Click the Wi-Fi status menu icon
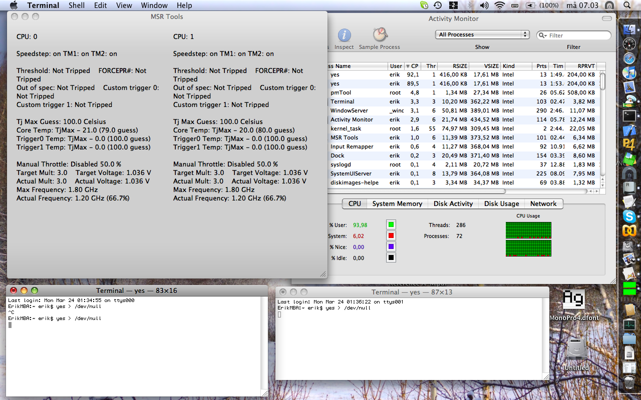The width and height of the screenshot is (641, 400). tap(499, 5)
